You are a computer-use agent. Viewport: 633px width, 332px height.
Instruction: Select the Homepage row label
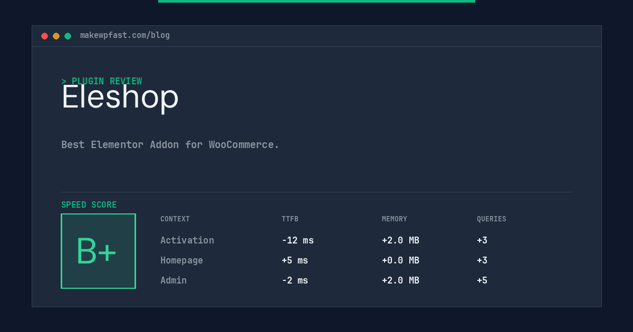click(181, 260)
